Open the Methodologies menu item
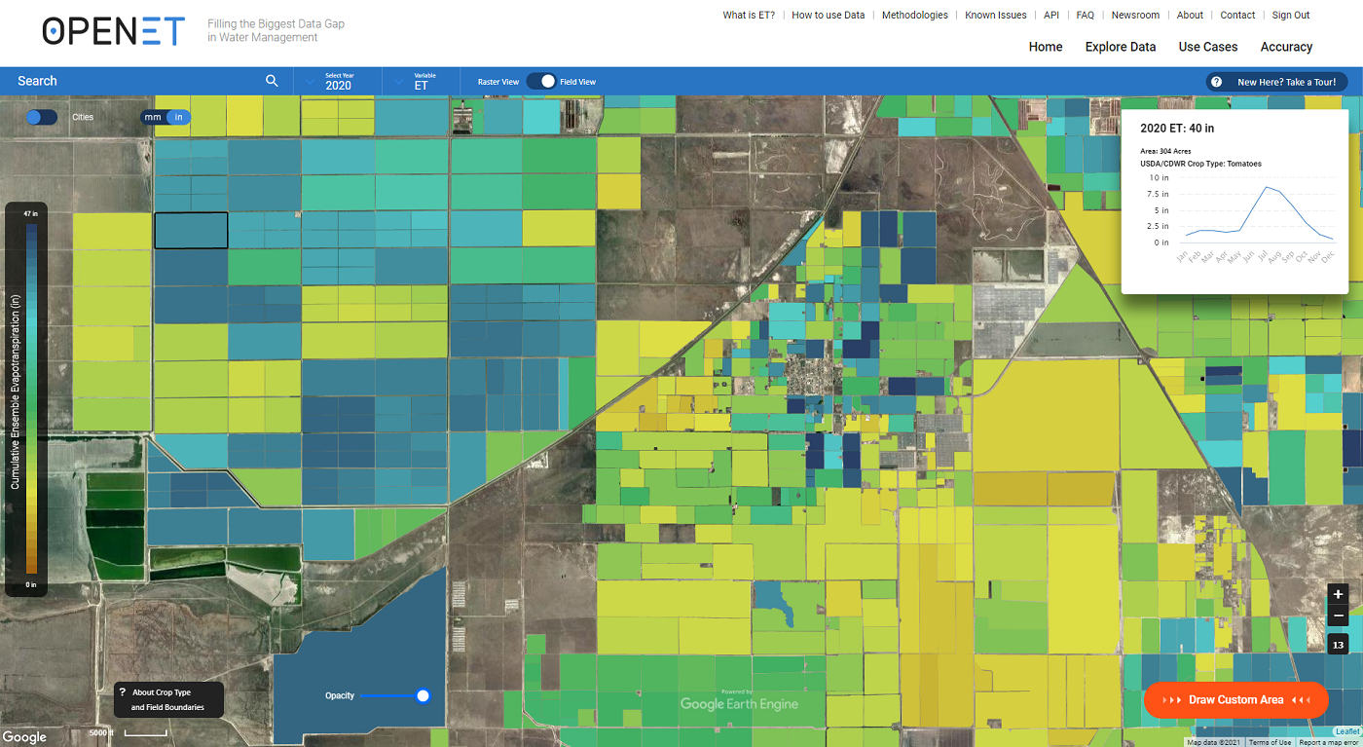1363x747 pixels. pos(914,15)
